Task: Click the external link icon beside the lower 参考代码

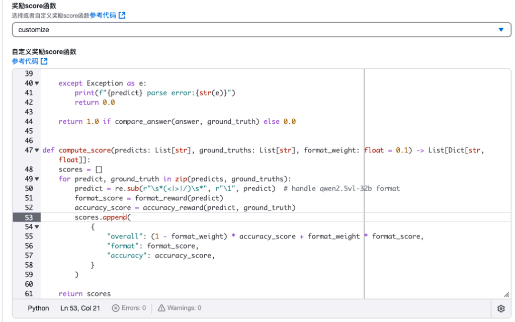Action: tap(44, 61)
